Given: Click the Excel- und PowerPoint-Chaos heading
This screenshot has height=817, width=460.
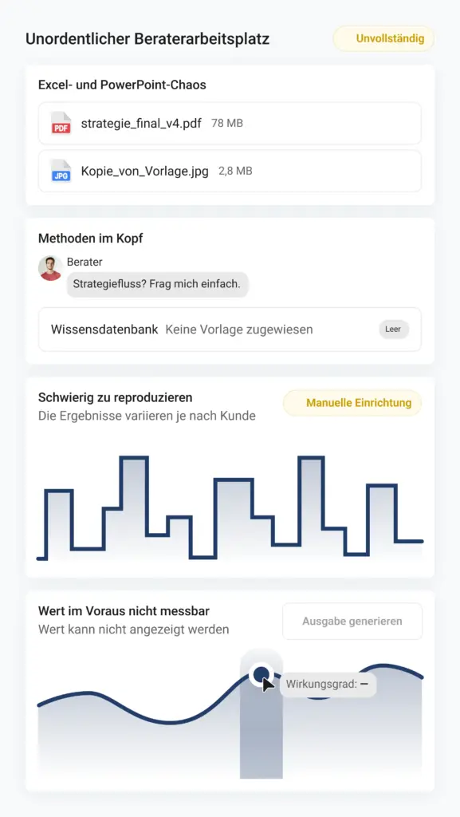Looking at the screenshot, I should point(122,85).
